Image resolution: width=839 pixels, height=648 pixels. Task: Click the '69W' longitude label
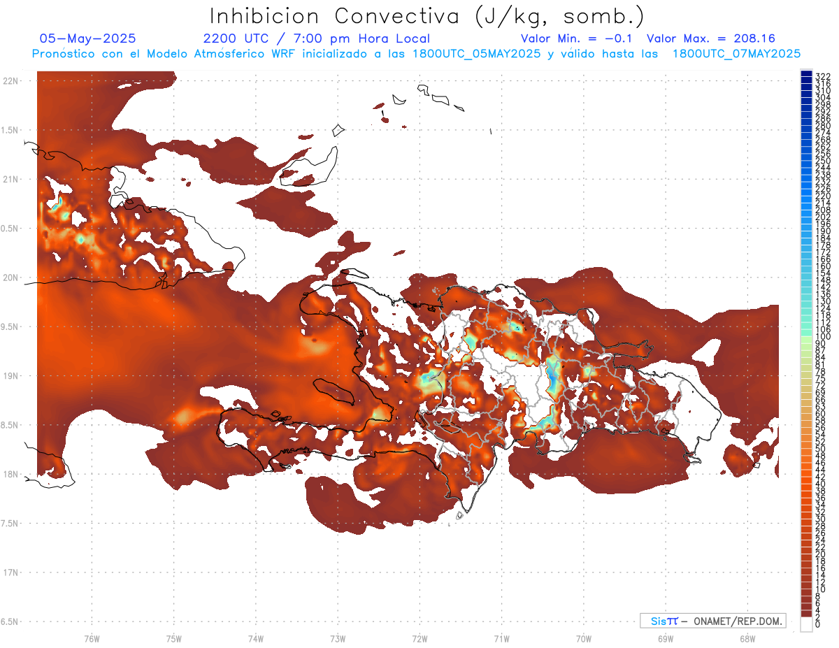click(666, 638)
